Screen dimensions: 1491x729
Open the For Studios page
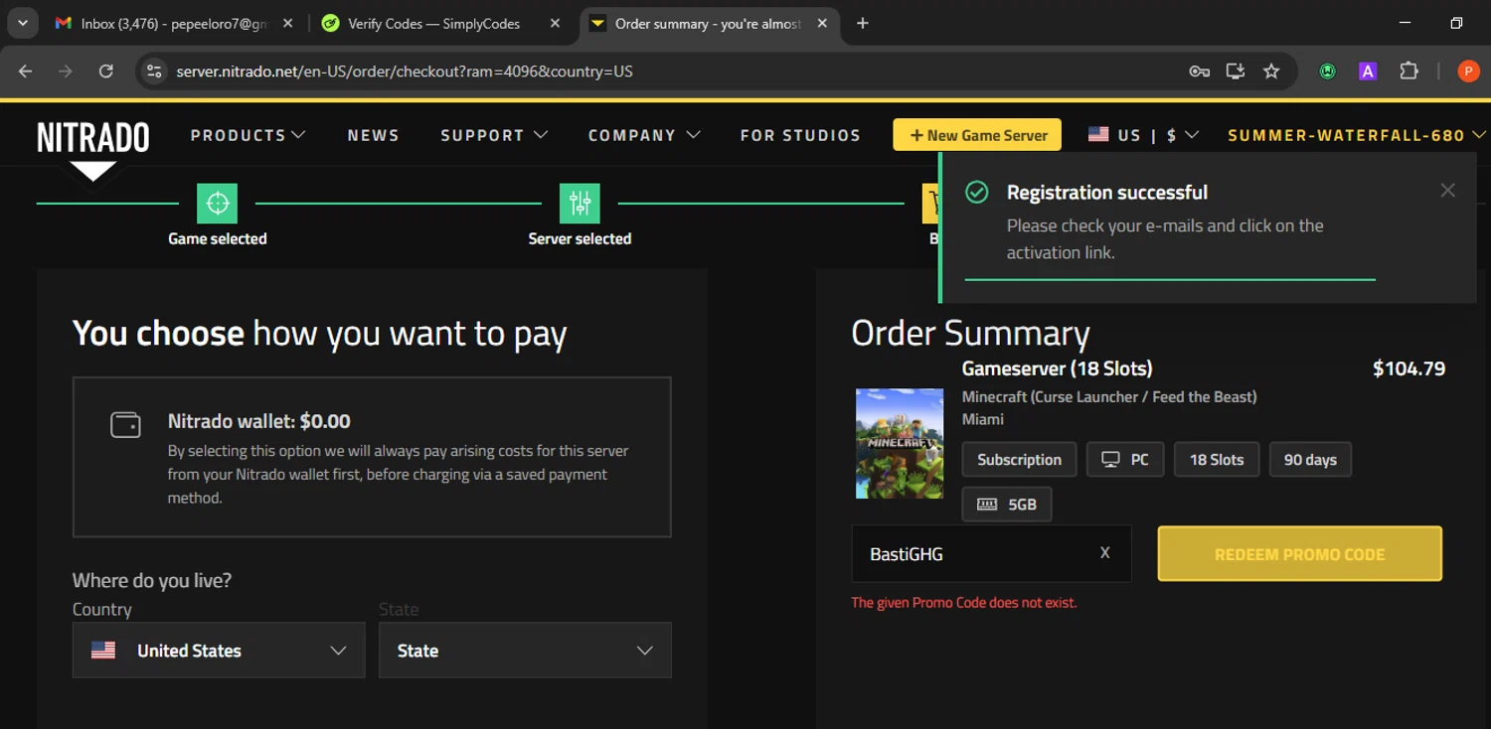pos(800,135)
